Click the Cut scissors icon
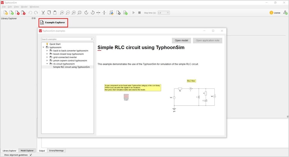The height and width of the screenshot is (157, 289). pyautogui.click(x=43, y=13)
